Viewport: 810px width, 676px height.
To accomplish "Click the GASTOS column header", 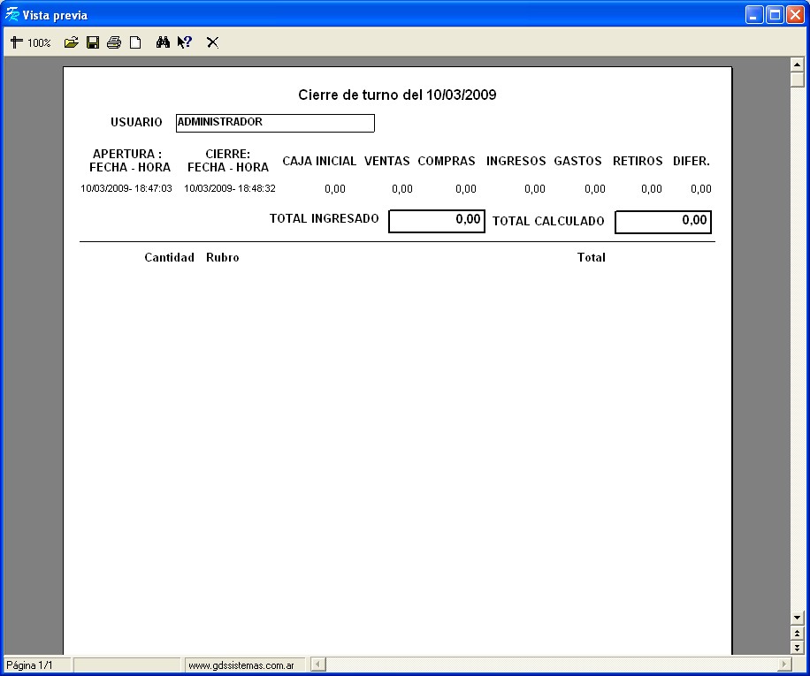I will tap(577, 161).
